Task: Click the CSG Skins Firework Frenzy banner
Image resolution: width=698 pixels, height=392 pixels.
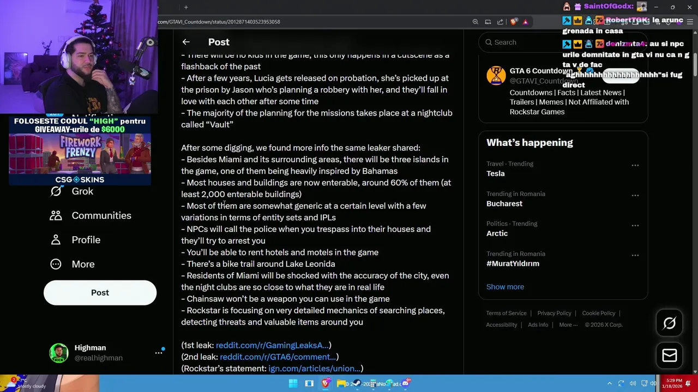Action: tap(80, 151)
